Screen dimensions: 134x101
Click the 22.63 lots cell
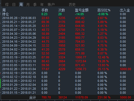(45, 18)
